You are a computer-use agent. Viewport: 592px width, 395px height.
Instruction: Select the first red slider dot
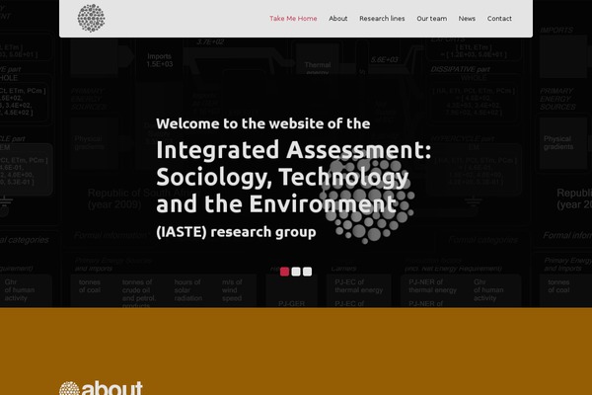285,272
